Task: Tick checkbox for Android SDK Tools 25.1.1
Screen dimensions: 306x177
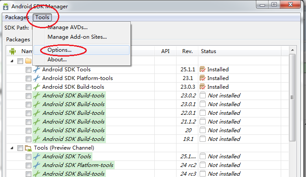Action: coord(28,70)
